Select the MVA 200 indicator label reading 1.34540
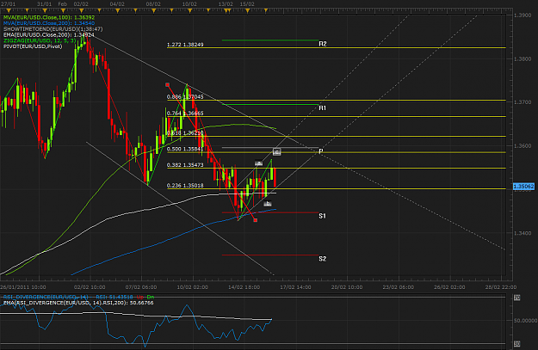Viewport: 538px width, 350px height. point(49,23)
